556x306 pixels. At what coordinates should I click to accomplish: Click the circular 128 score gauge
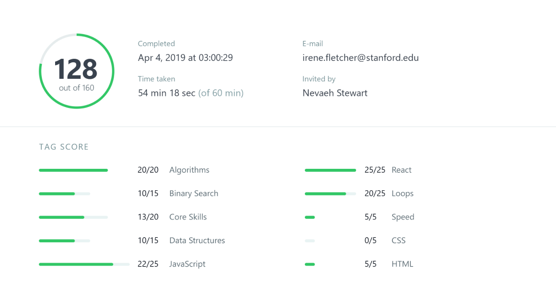[77, 71]
